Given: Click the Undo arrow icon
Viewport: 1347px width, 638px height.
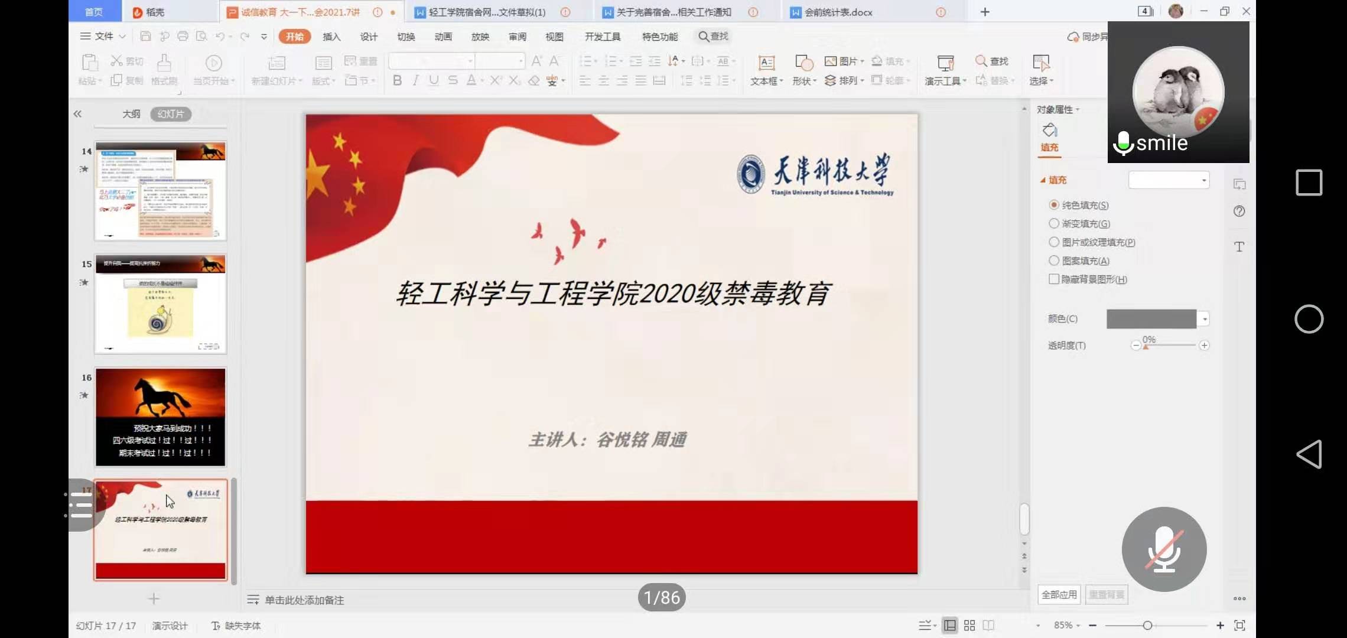Looking at the screenshot, I should tap(220, 37).
